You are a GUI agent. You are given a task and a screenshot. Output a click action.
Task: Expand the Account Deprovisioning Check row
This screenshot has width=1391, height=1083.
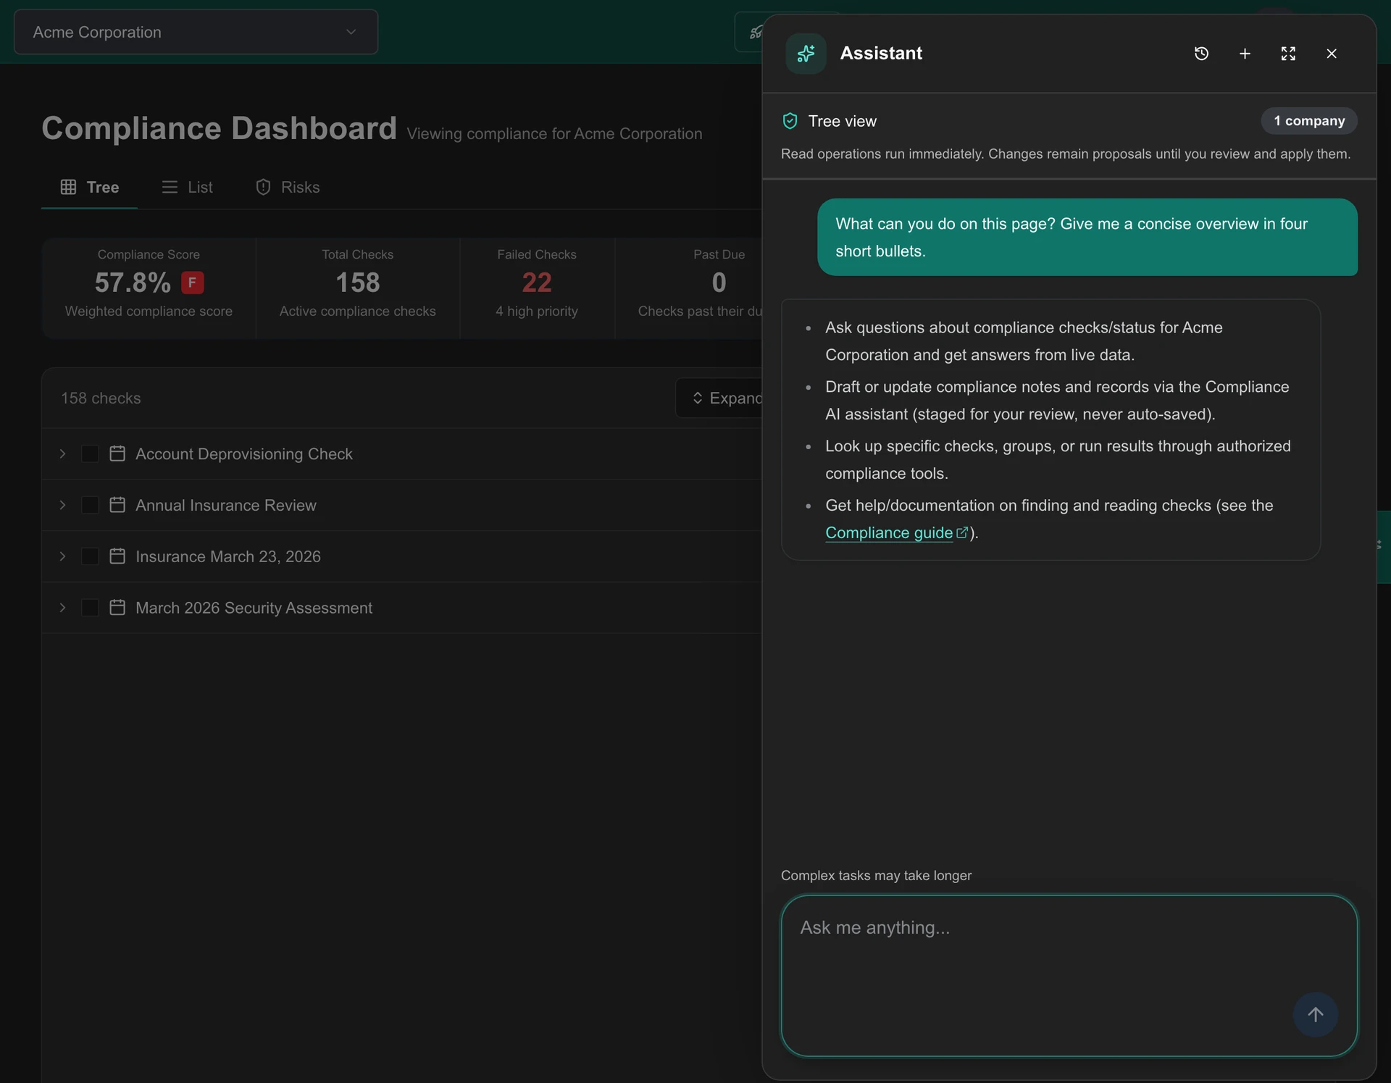click(63, 453)
